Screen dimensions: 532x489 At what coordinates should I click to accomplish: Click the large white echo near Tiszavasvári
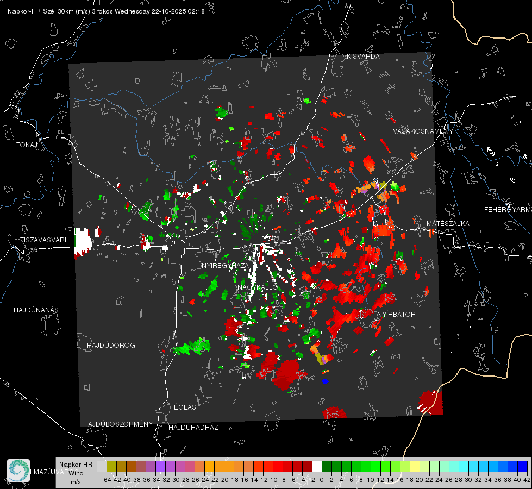83,242
